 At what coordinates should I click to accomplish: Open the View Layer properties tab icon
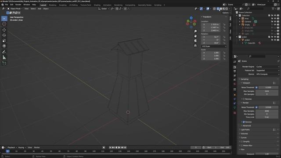235,75
